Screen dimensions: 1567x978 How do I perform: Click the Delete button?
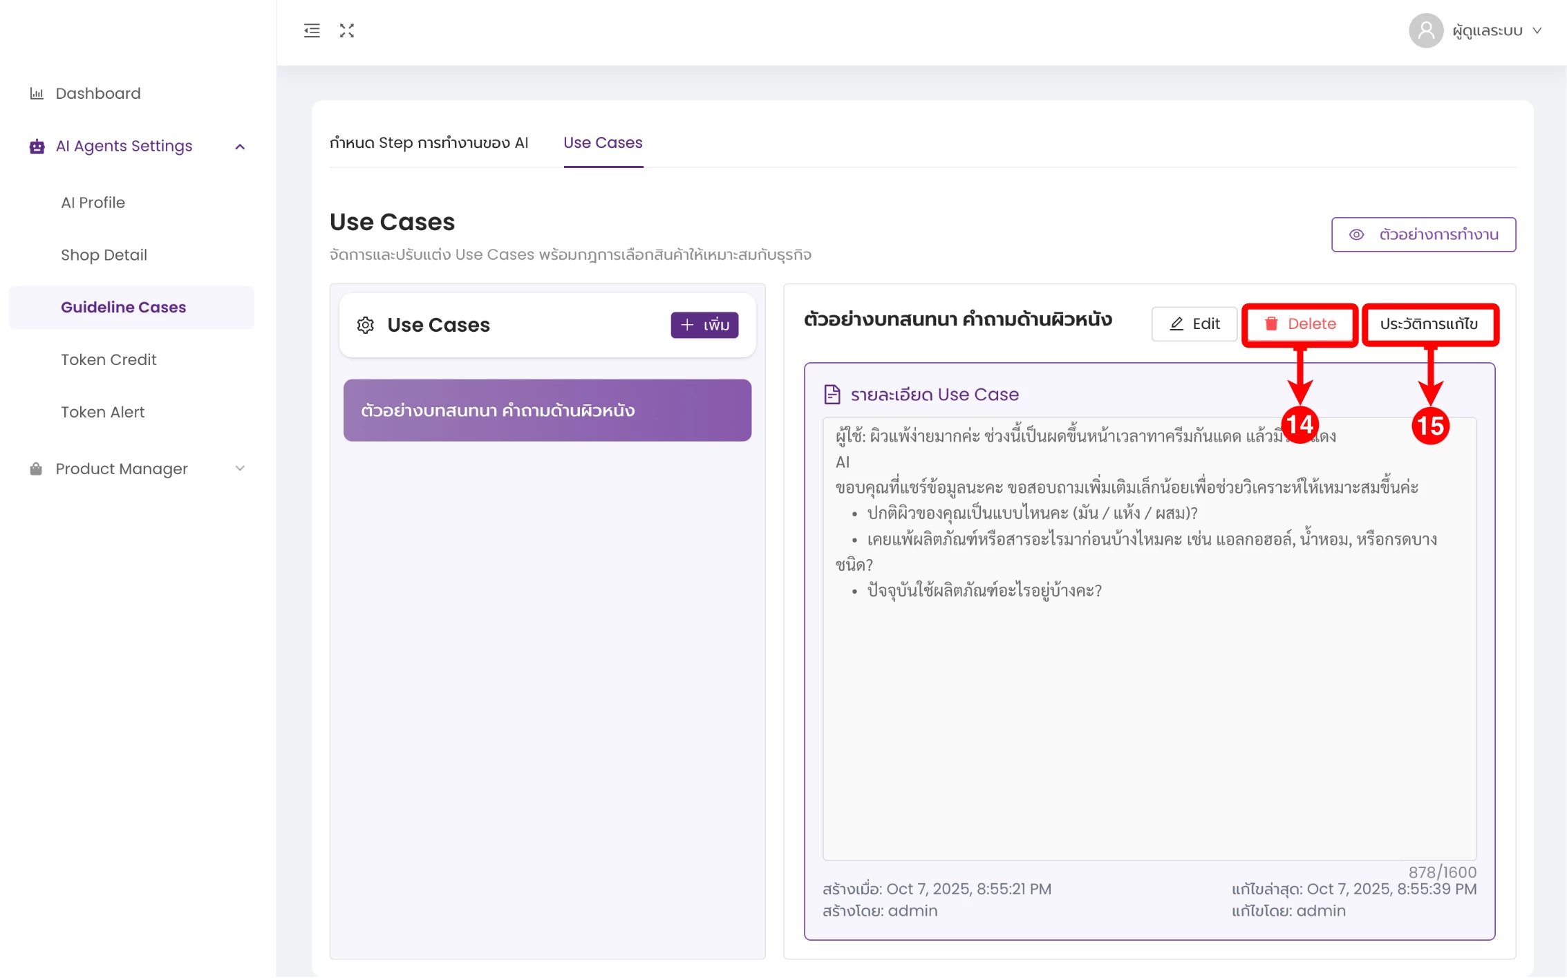click(1299, 324)
